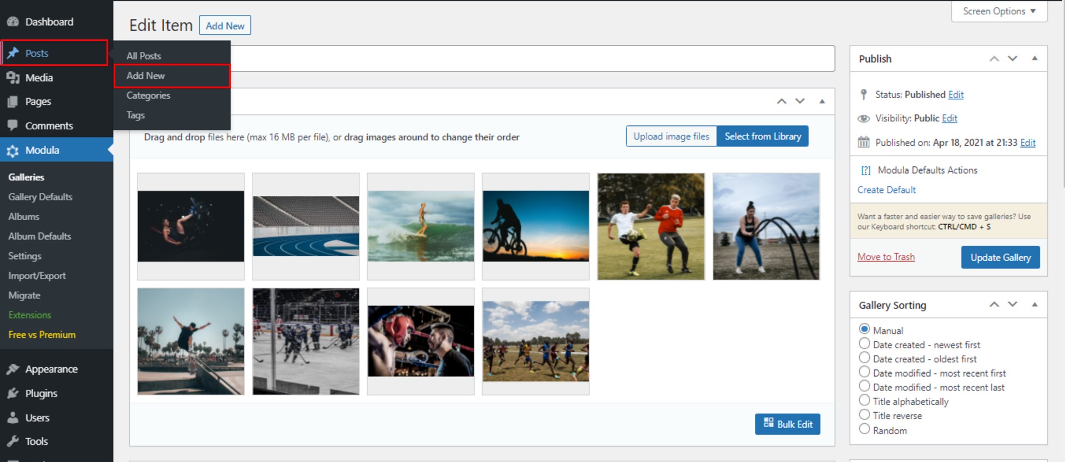Viewport: 1065px width, 462px height.
Task: Select Title reverse sorting
Action: point(864,415)
